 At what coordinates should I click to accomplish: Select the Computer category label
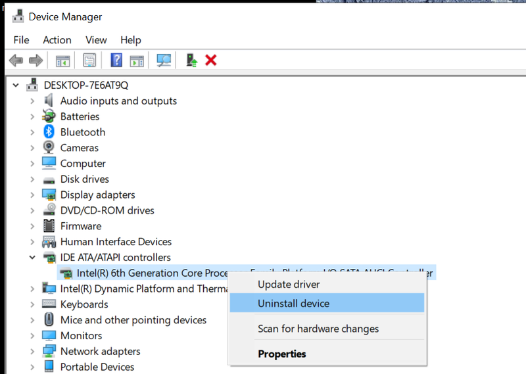(x=83, y=164)
